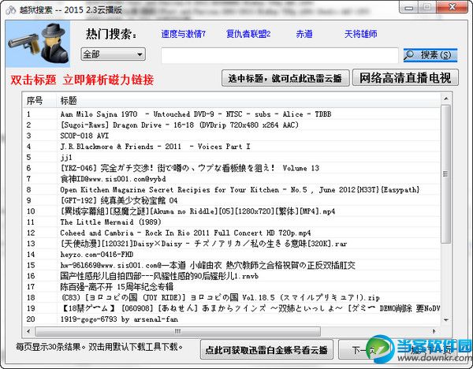Image resolution: width=473 pixels, height=369 pixels.
Task: Open hot search link 速度与激情7
Action: click(x=183, y=34)
